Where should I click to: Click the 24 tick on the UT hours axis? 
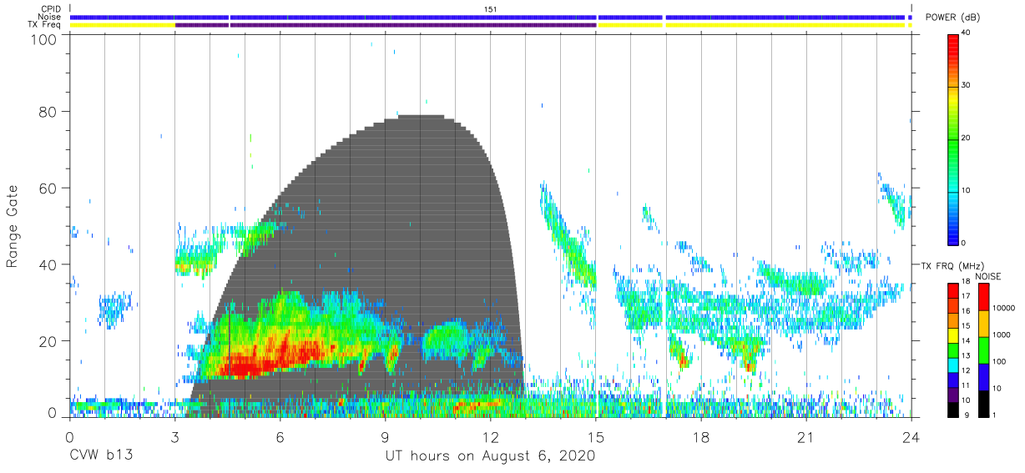911,439
